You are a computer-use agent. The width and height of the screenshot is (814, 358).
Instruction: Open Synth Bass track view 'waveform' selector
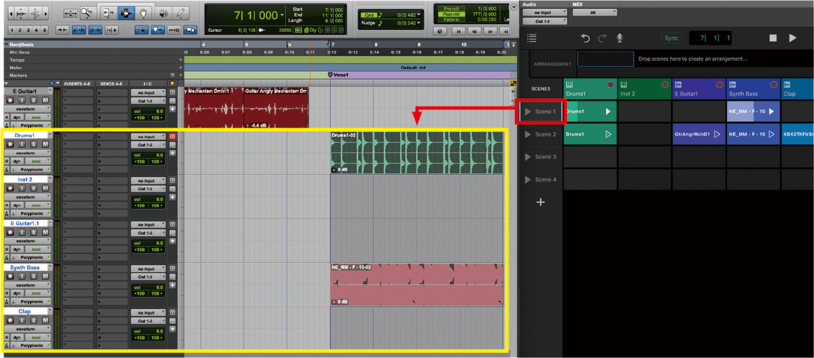[28, 285]
